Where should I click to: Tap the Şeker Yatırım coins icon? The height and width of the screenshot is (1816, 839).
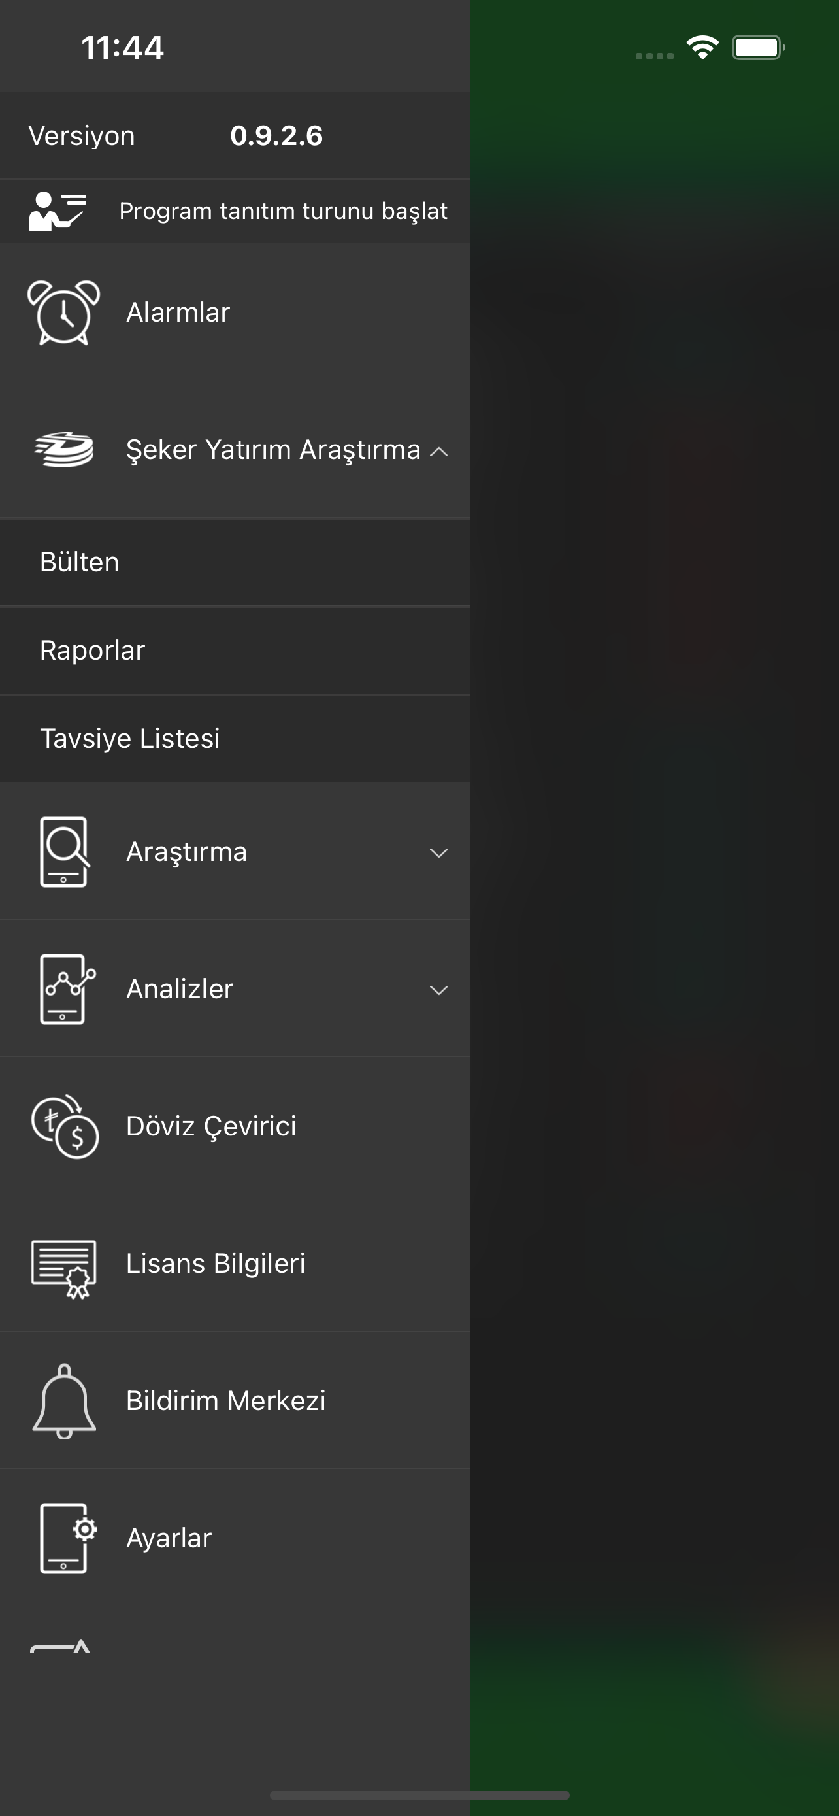point(64,450)
